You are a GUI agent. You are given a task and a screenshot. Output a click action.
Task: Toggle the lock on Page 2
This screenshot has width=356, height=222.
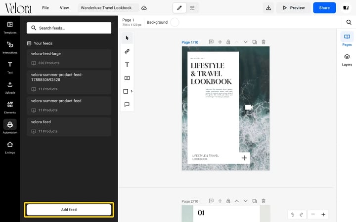click(228, 201)
